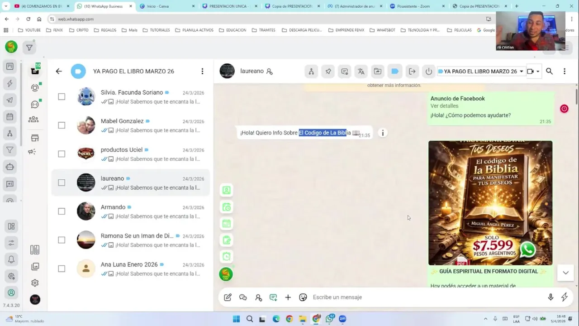
Task: Open the emoji sticker picker in message bar
Action: (303, 297)
